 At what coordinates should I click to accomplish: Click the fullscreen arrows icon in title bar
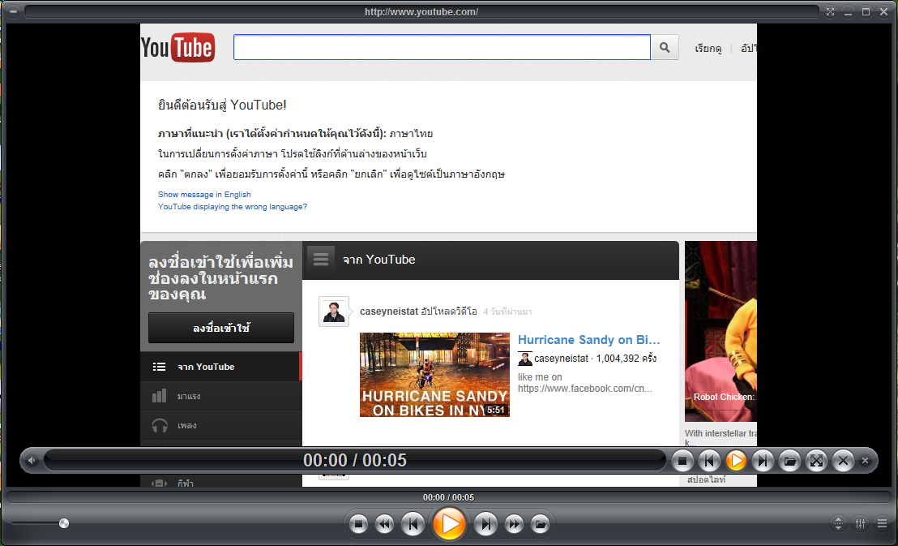(x=831, y=11)
